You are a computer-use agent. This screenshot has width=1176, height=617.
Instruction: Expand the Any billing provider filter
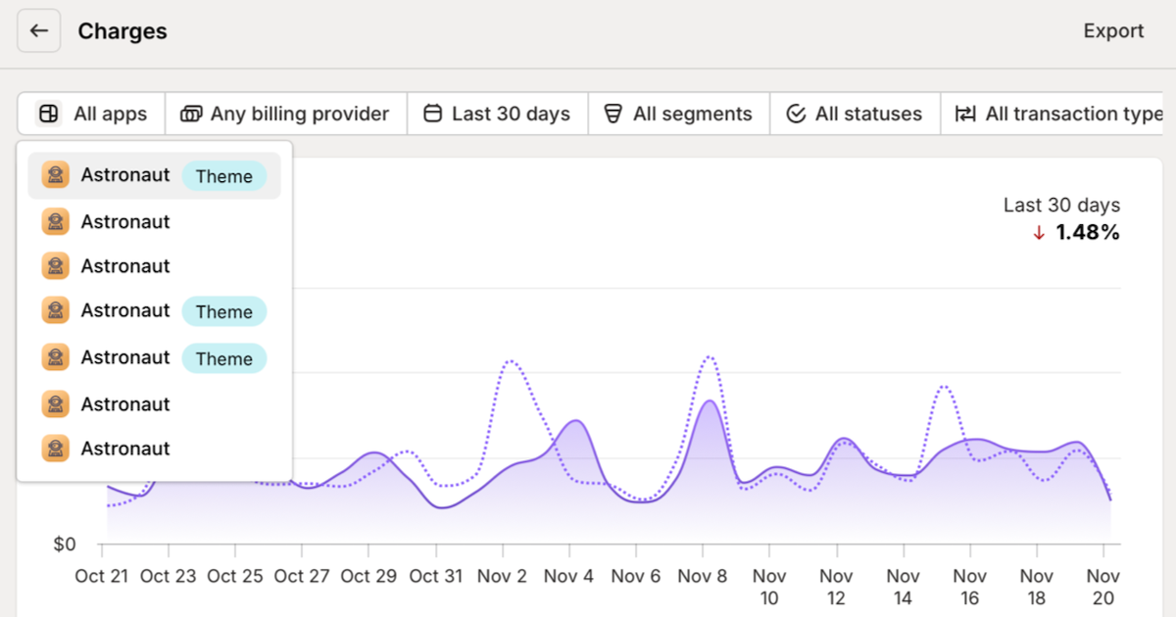click(x=299, y=115)
